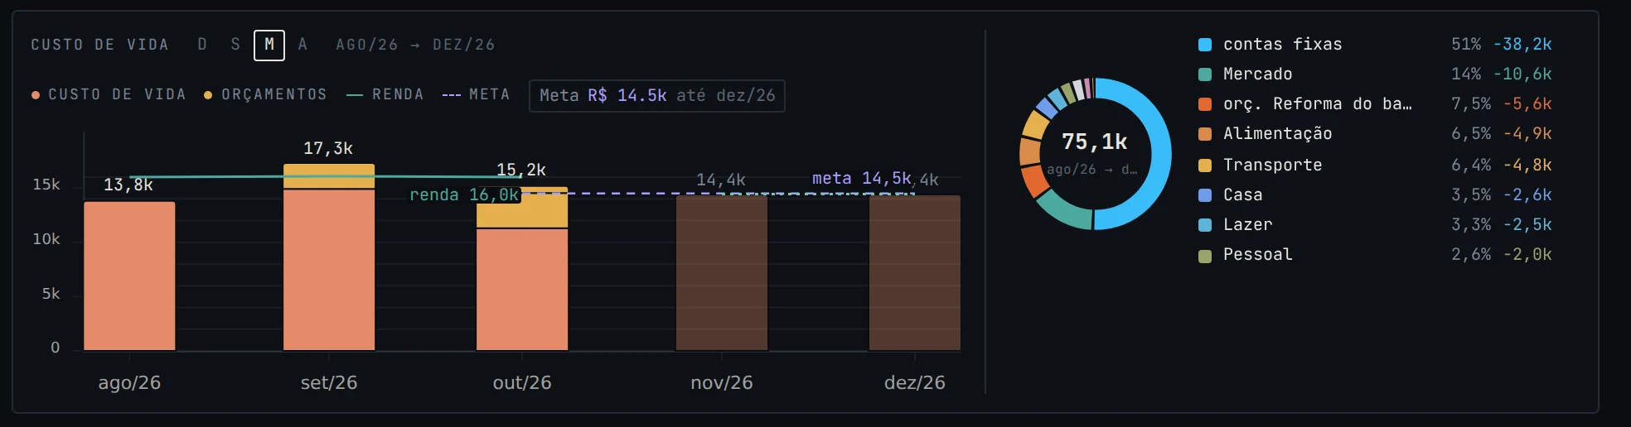Click the ago/26 axis label
This screenshot has width=1631, height=427.
coord(129,382)
